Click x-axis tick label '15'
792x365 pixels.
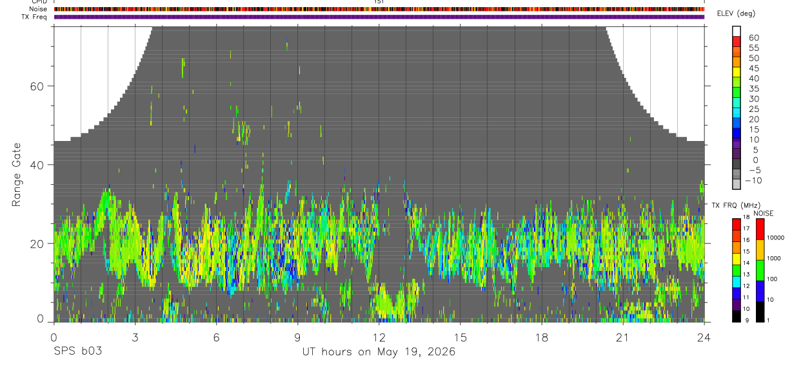point(460,337)
